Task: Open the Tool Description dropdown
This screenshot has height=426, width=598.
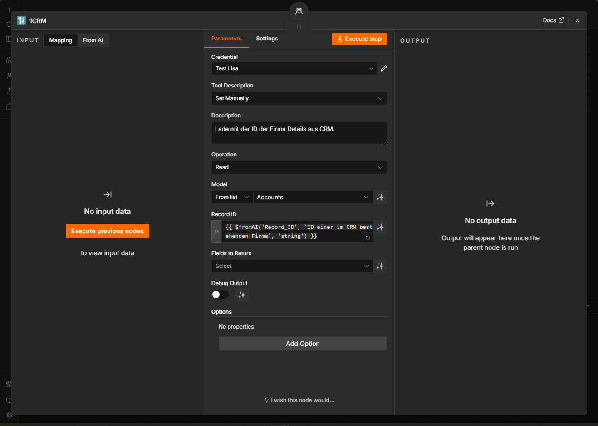Action: (x=299, y=98)
